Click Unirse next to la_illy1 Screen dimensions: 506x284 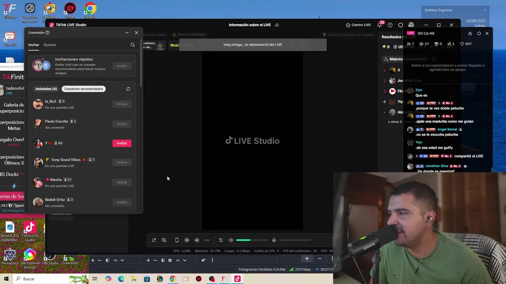pos(122,104)
